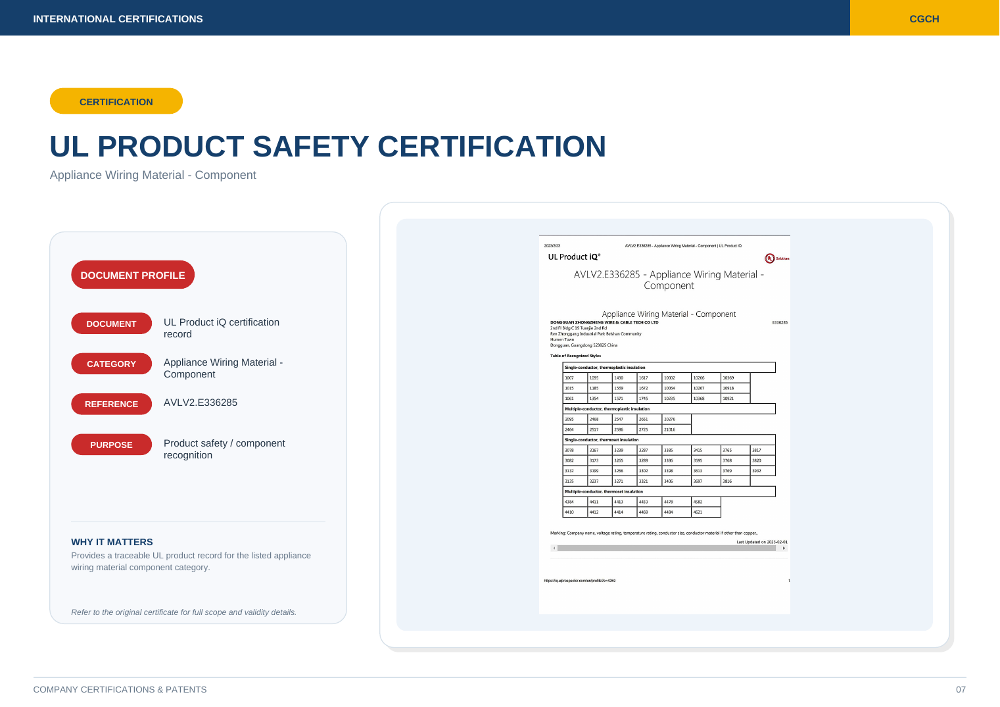Click the DONGGUAN ZHONGZHENG WIRE & CABLE company name
Screen dimensions: 1000x707
(604, 322)
